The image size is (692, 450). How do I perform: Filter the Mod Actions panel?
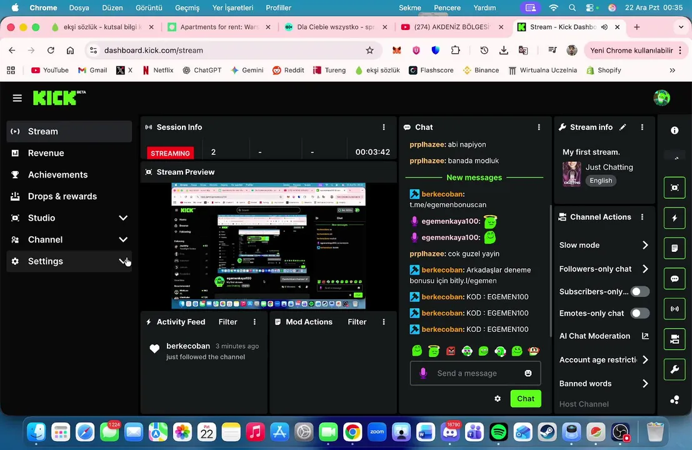[x=357, y=322]
